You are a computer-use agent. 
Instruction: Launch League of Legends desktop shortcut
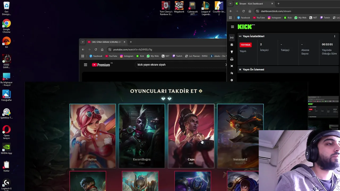pos(206,8)
